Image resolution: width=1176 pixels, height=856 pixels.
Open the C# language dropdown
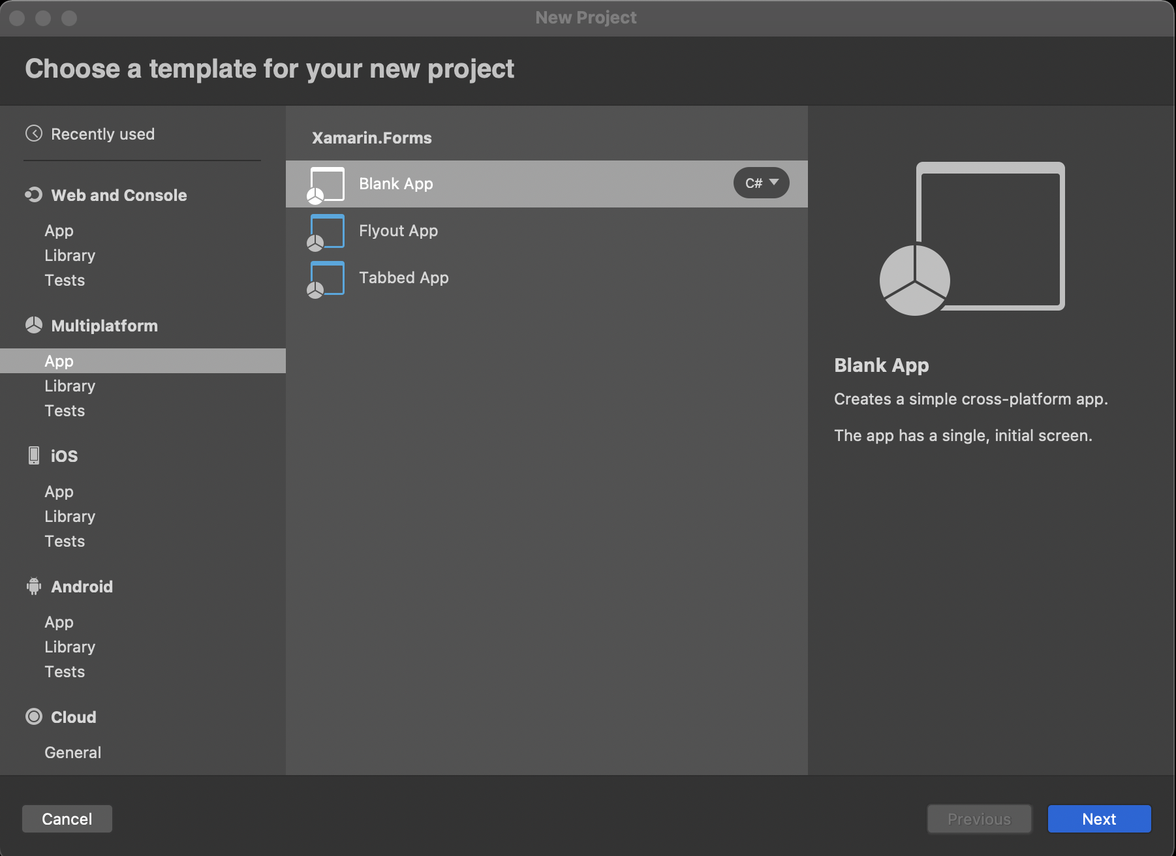point(762,183)
